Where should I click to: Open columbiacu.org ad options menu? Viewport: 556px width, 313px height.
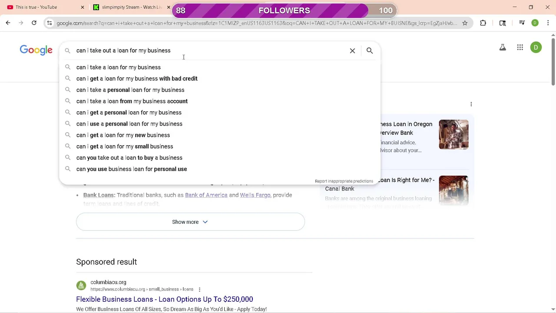click(199, 290)
